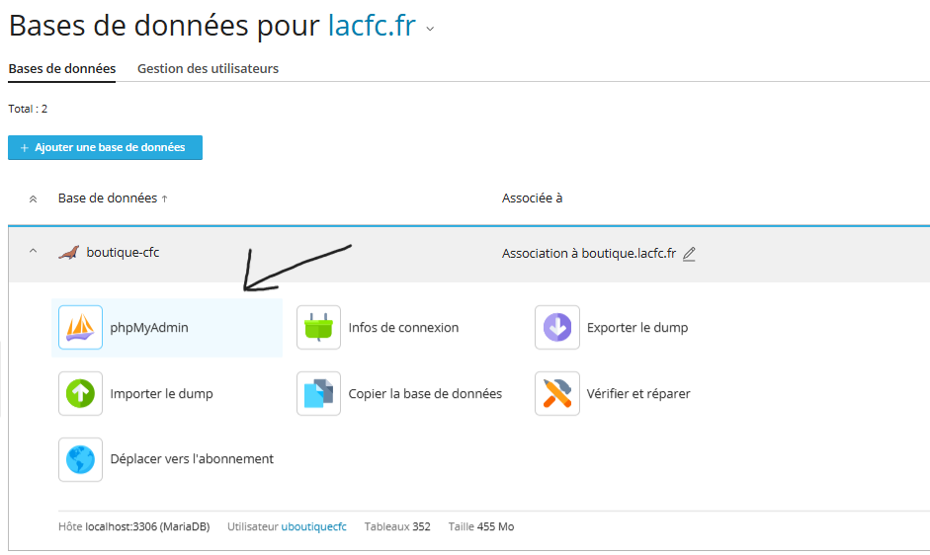Open the phpMyAdmin sailboat icon

coord(81,327)
